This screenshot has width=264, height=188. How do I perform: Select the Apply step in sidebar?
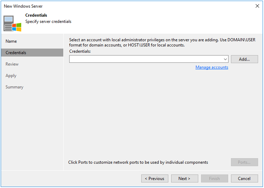(x=11, y=76)
